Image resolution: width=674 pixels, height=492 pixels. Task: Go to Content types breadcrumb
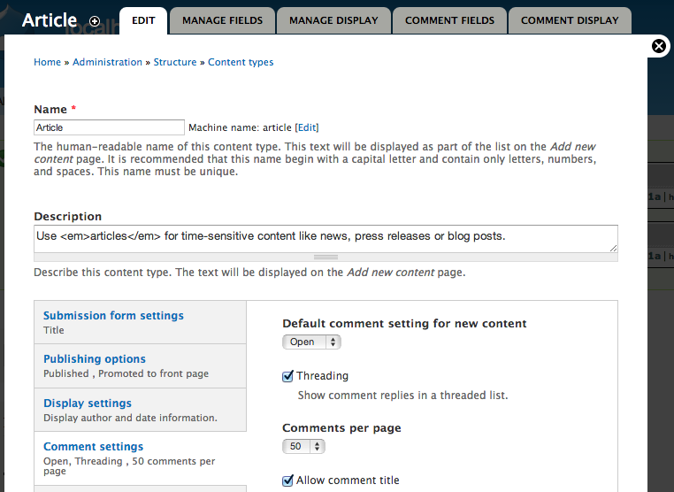pyautogui.click(x=241, y=62)
